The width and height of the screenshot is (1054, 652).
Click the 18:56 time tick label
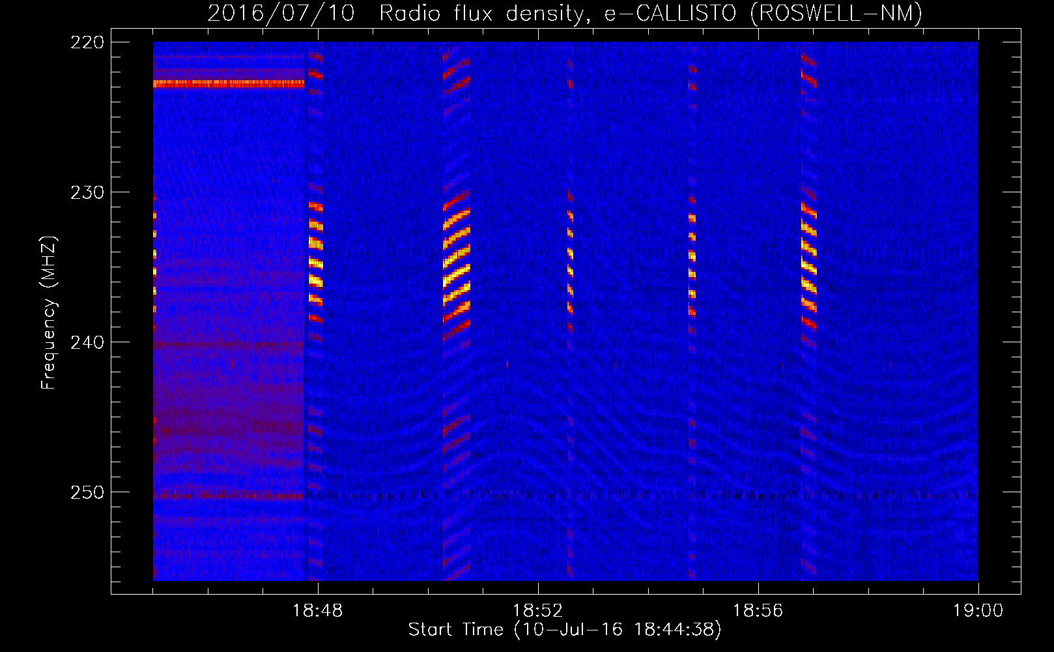758,611
